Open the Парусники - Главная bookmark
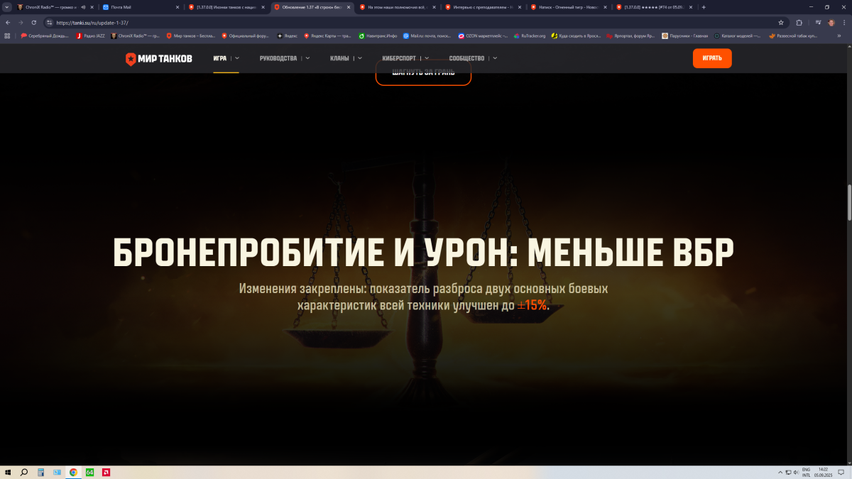 click(x=685, y=35)
